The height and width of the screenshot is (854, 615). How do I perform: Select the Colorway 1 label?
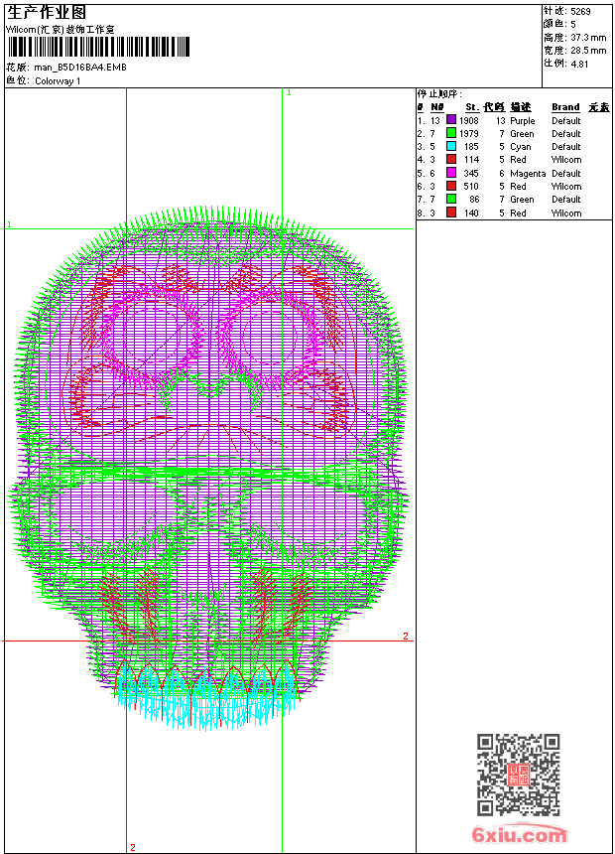tap(58, 80)
